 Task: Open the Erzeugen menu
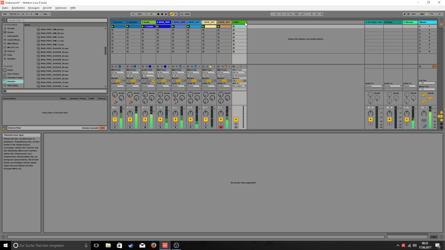coord(34,8)
